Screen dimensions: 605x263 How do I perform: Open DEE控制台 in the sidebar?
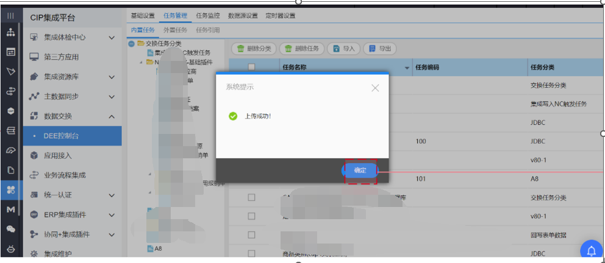73,136
